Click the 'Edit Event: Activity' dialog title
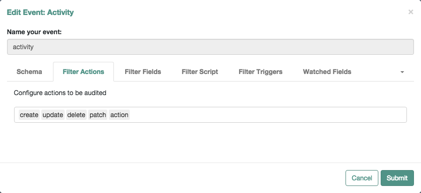The height and width of the screenshot is (193, 421). pos(40,12)
